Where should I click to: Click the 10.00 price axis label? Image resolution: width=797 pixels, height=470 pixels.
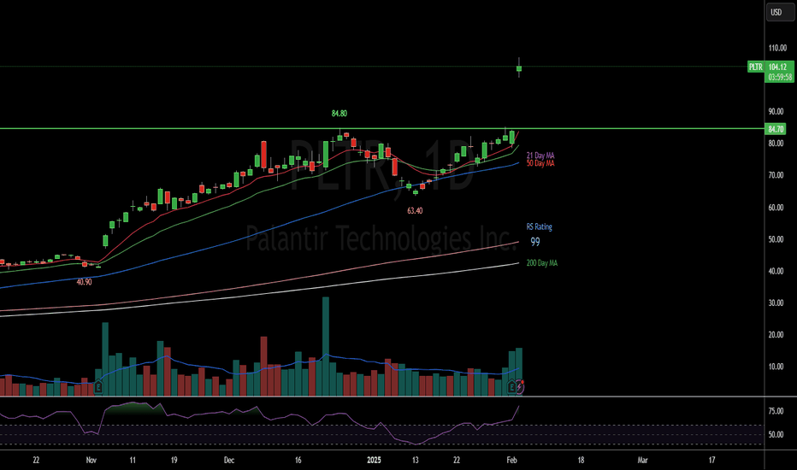776,367
